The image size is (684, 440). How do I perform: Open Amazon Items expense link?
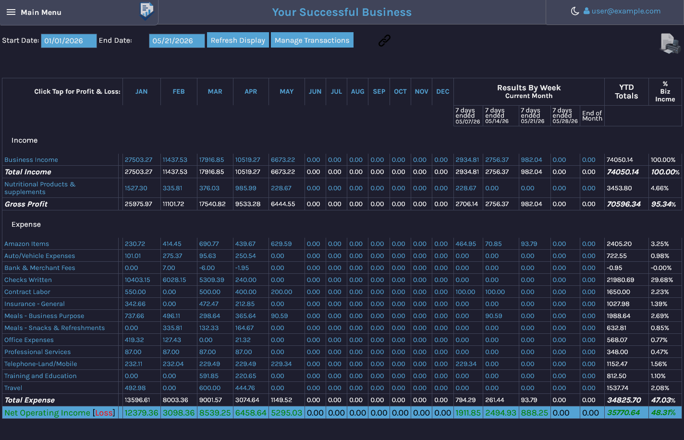26,244
